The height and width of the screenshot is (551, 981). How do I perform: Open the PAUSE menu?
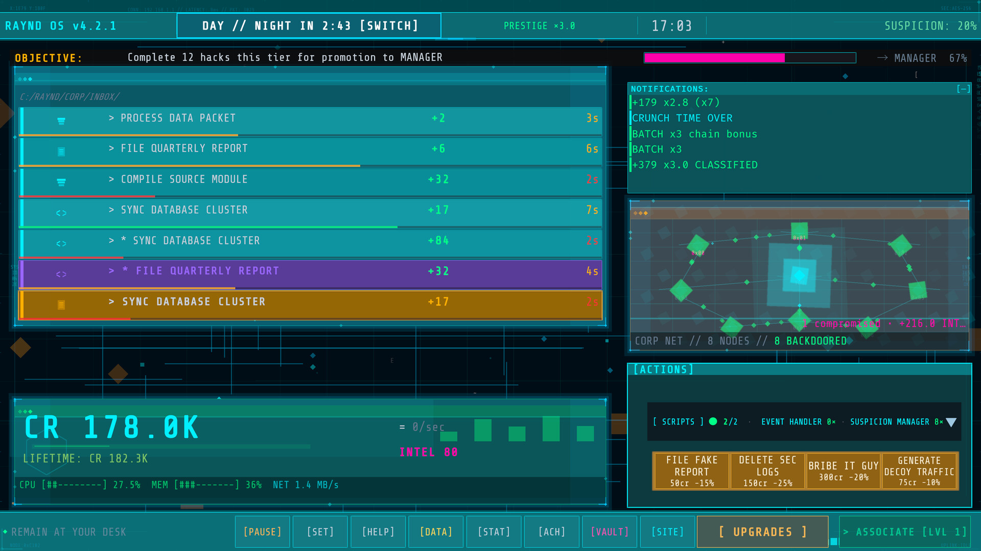[263, 532]
